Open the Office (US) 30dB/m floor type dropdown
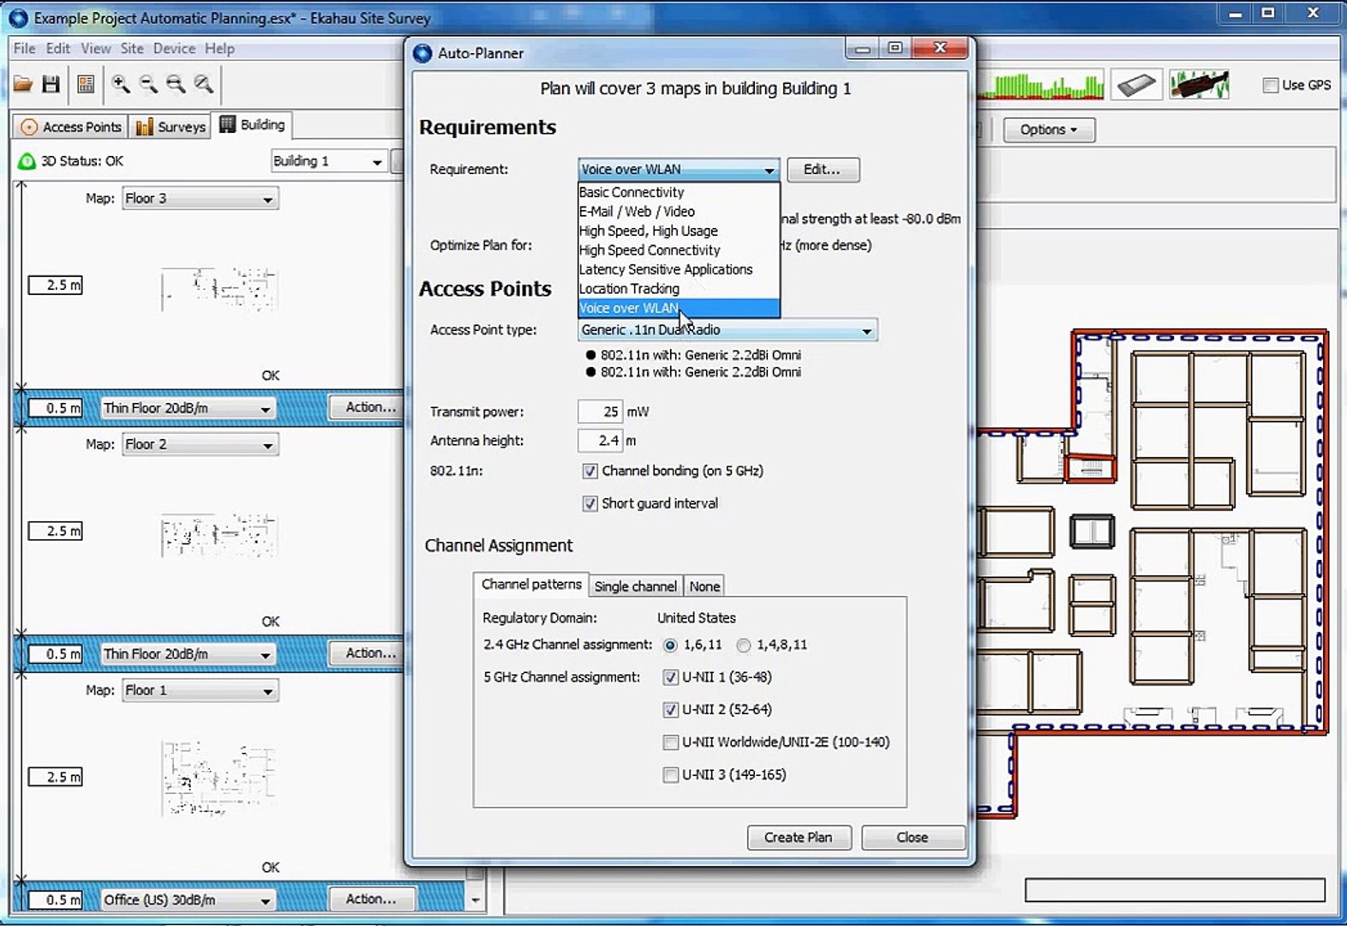Image resolution: width=1347 pixels, height=926 pixels. (x=189, y=900)
